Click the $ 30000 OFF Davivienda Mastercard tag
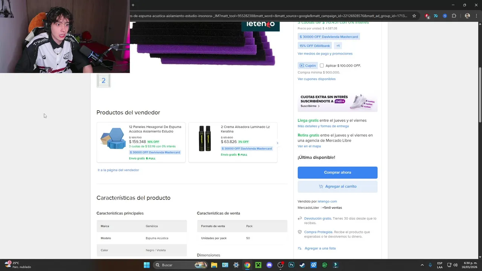The height and width of the screenshot is (271, 482). 329,37
